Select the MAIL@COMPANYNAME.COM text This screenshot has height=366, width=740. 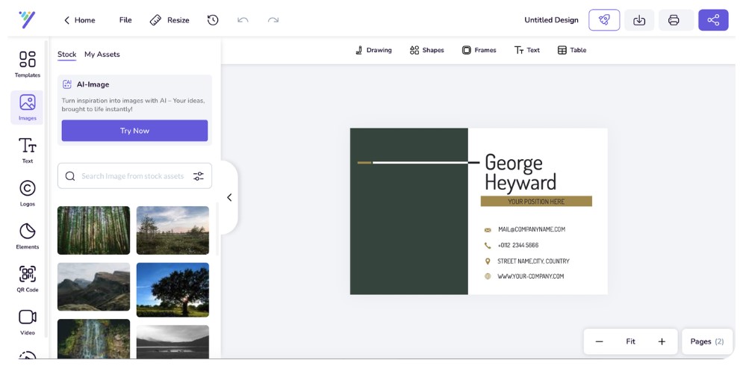pyautogui.click(x=532, y=229)
